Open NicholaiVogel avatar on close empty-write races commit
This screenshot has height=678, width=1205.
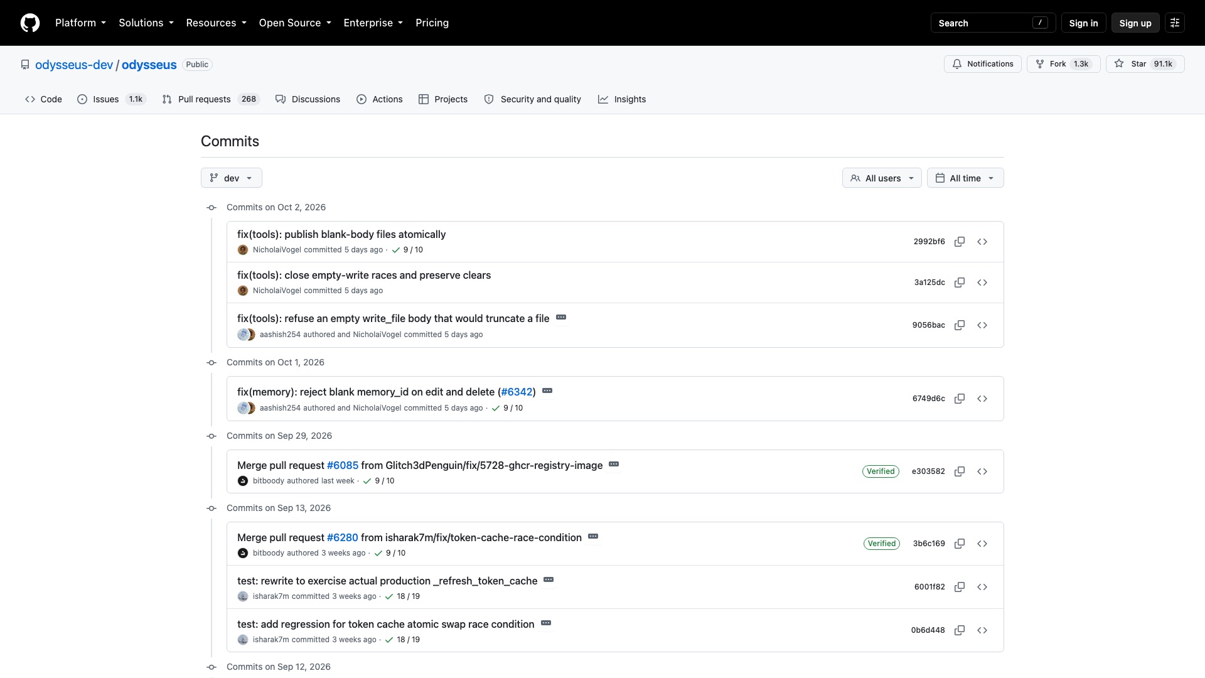coord(243,291)
